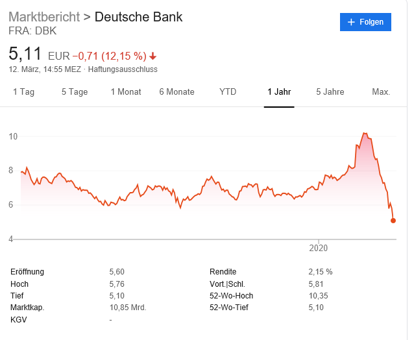
Task: Click the 2020 axis label
Action: (x=319, y=248)
